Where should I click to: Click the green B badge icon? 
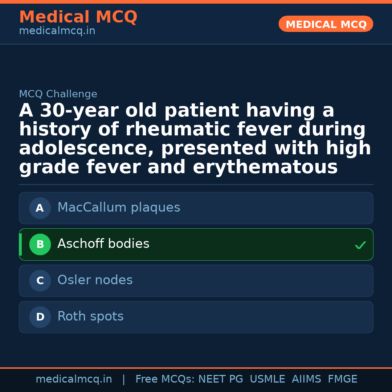tap(40, 244)
